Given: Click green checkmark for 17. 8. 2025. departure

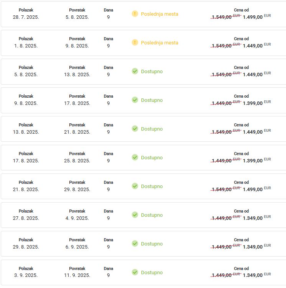Looking at the screenshot, I should pyautogui.click(x=135, y=157).
